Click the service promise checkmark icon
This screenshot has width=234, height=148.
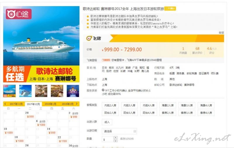pyautogui.click(x=103, y=90)
